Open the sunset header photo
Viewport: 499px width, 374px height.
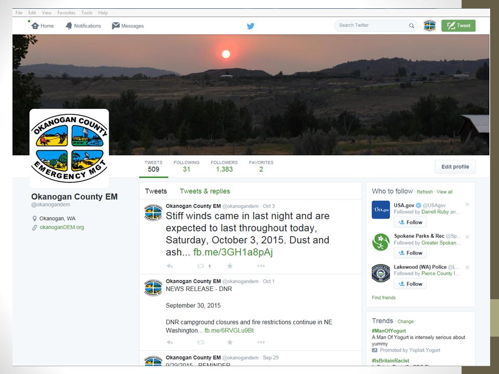pyautogui.click(x=251, y=95)
